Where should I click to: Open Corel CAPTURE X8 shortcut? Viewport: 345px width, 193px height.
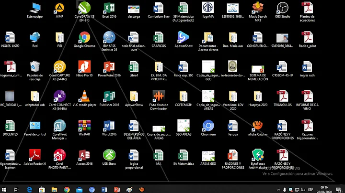(59, 71)
